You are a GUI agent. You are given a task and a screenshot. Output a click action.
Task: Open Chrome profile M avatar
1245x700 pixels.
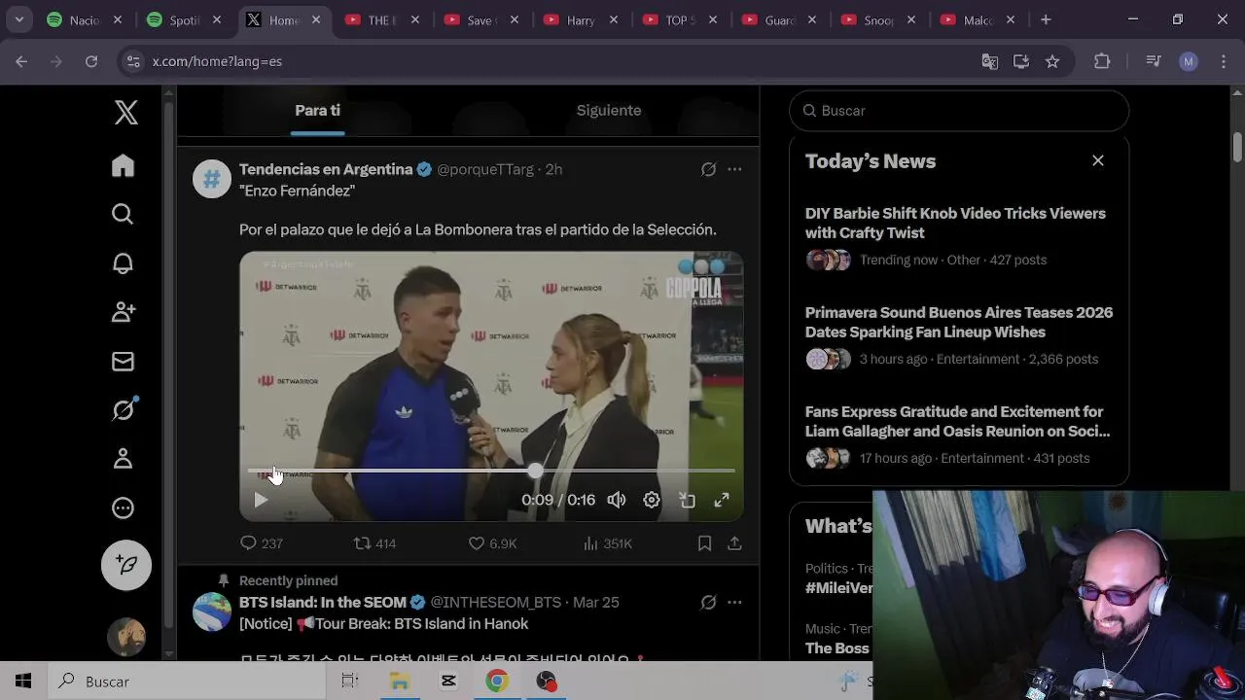(x=1188, y=61)
